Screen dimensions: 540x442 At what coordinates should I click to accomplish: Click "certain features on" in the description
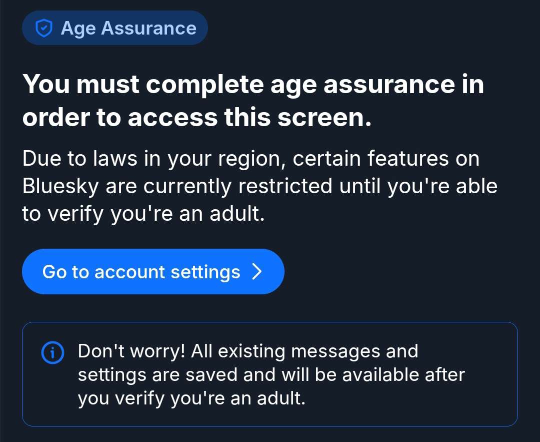pyautogui.click(x=386, y=159)
